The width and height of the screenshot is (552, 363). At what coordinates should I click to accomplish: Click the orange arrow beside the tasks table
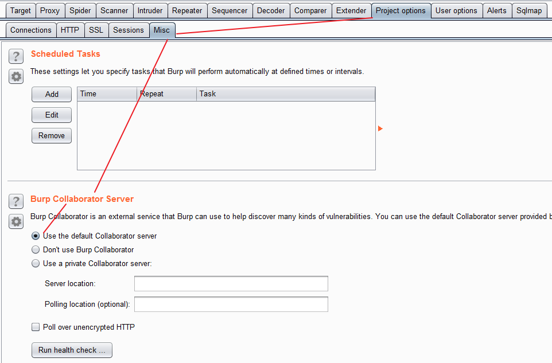(380, 128)
